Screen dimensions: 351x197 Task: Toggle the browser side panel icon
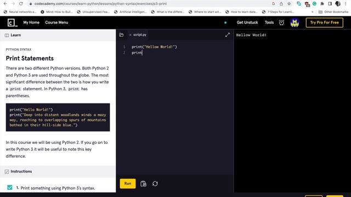pyautogui.click(x=330, y=4)
